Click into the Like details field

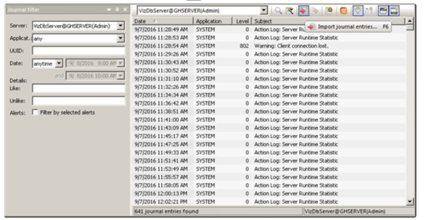[79, 88]
